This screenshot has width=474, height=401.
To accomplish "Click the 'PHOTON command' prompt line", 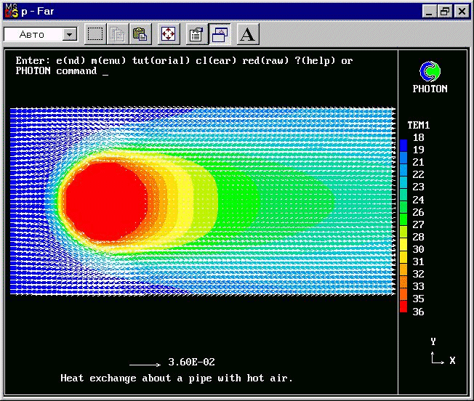I will [x=62, y=71].
